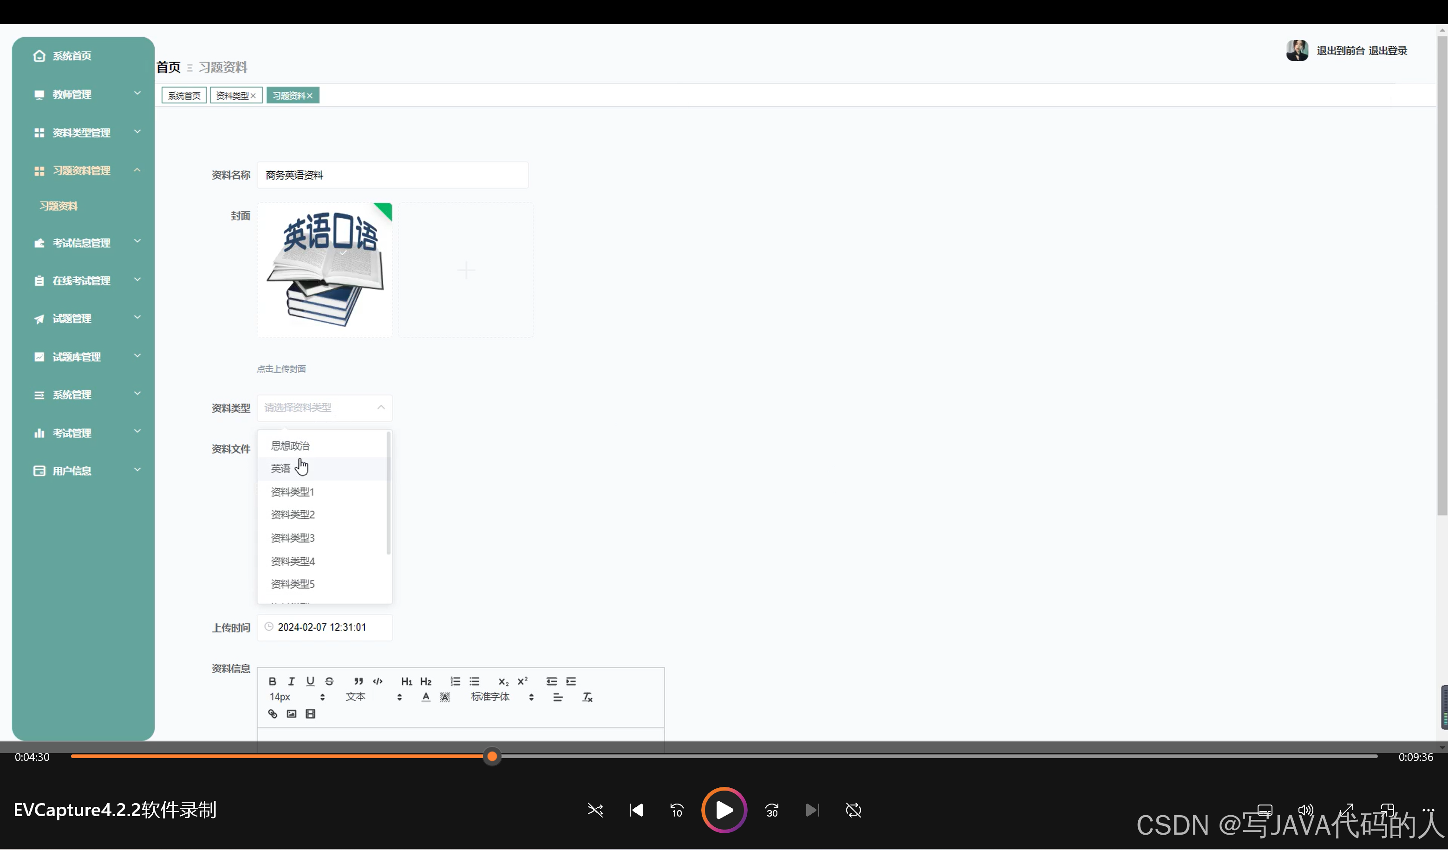The image size is (1448, 850).
Task: Expand the 教师管理 sidebar menu
Action: click(83, 94)
